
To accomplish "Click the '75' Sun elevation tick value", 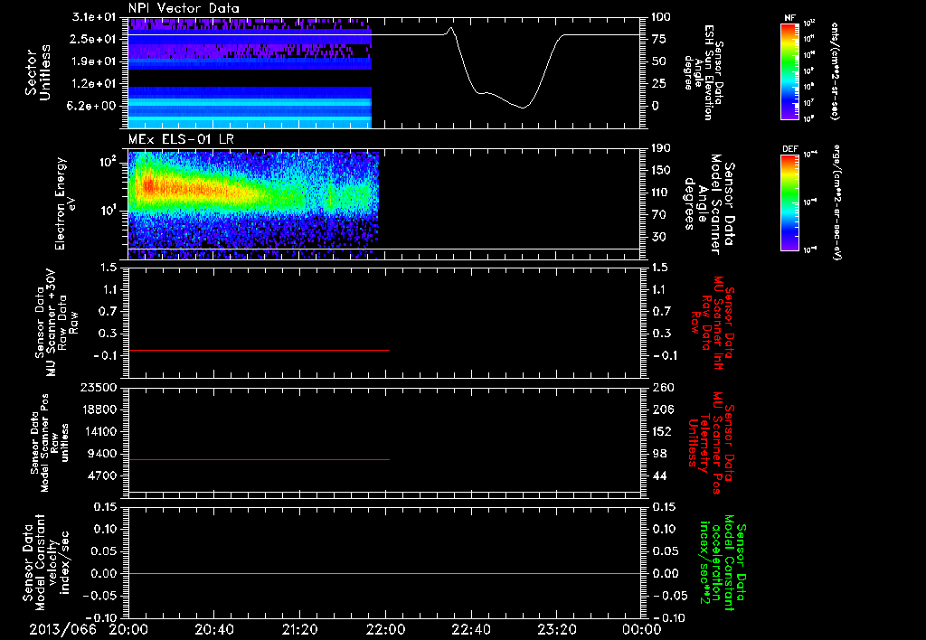I will click(x=659, y=39).
